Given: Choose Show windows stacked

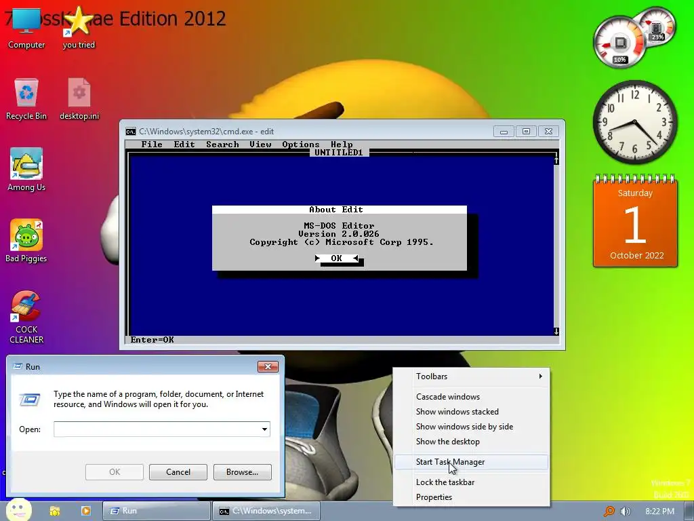Looking at the screenshot, I should 471,412.
